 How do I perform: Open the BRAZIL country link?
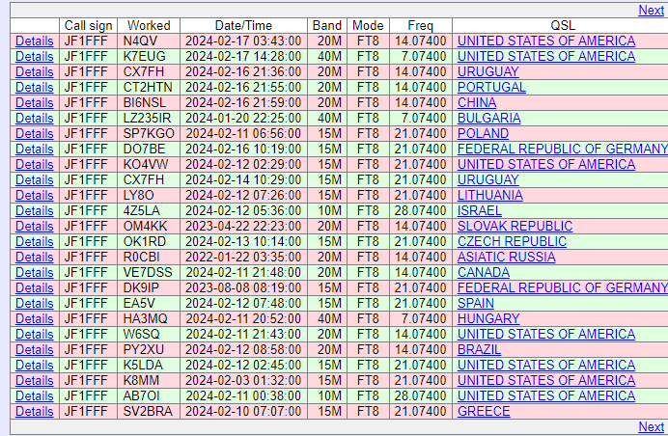click(480, 349)
